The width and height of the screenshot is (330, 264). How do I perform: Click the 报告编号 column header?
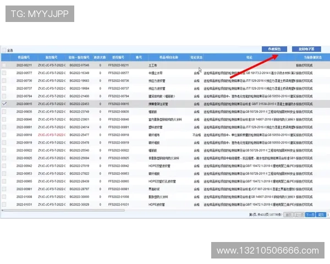point(51,57)
